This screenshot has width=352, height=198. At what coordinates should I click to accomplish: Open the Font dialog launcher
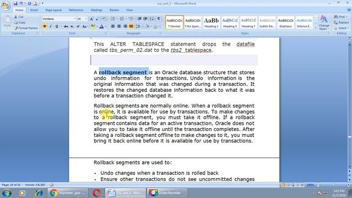coord(106,33)
